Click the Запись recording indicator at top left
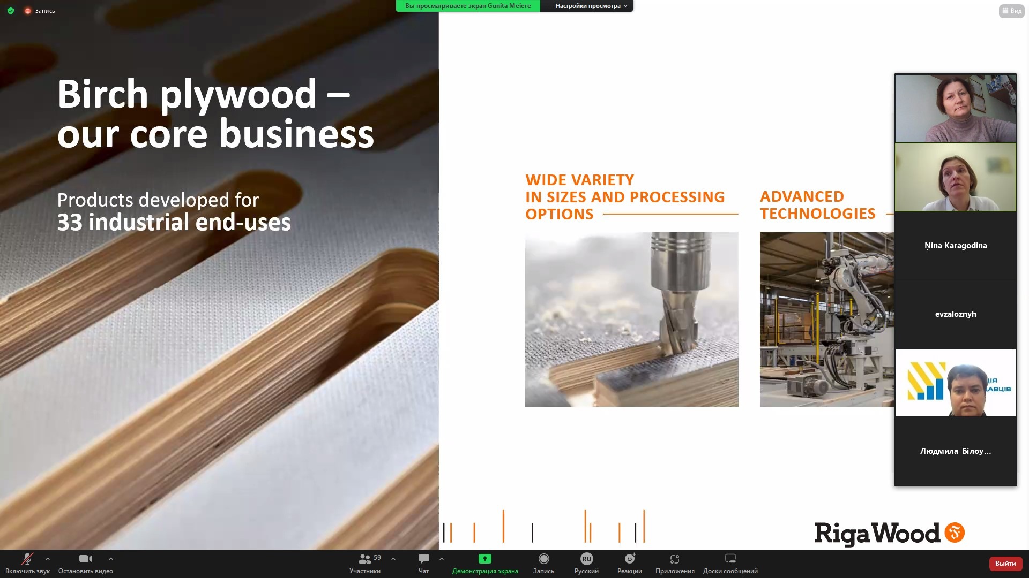The image size is (1029, 578). [x=40, y=11]
